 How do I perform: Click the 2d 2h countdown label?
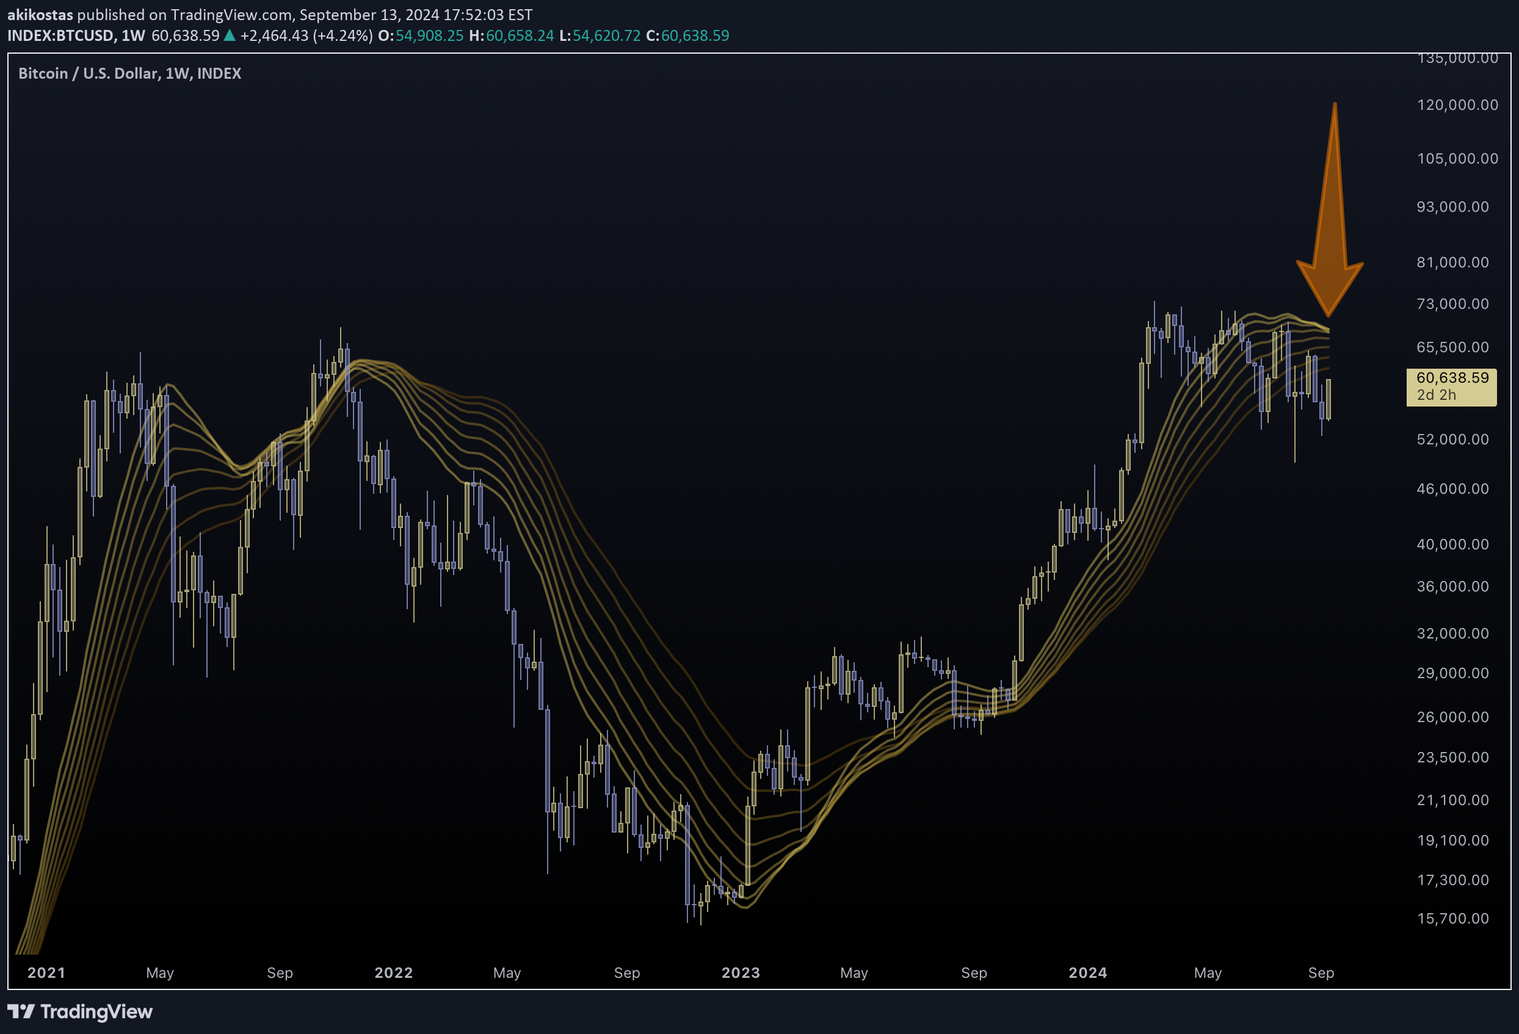(1436, 395)
